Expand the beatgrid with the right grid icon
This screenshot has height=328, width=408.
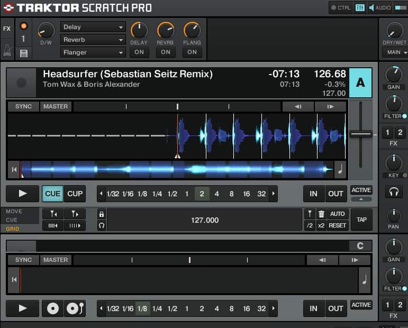[x=75, y=225]
